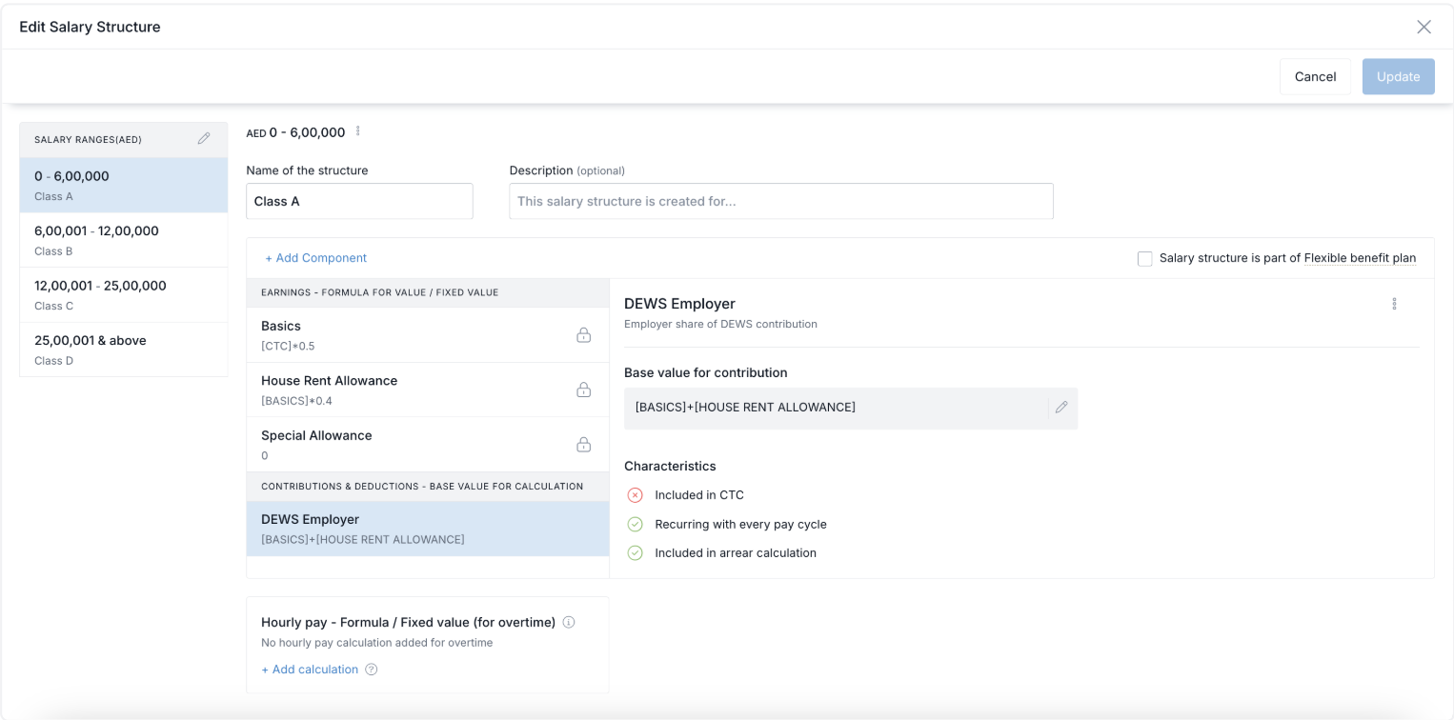The height and width of the screenshot is (720, 1454).
Task: Close the Edit Salary Structure dialog
Action: click(1424, 27)
